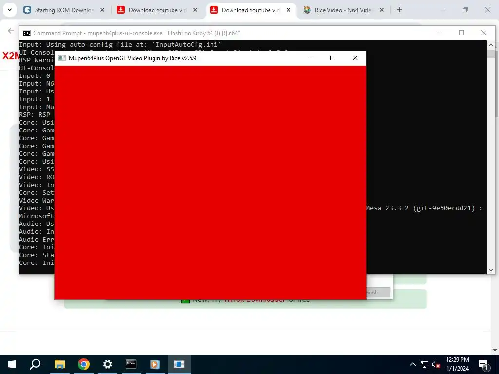Click the X2M site logo
Image resolution: width=499 pixels, height=374 pixels.
click(x=11, y=56)
